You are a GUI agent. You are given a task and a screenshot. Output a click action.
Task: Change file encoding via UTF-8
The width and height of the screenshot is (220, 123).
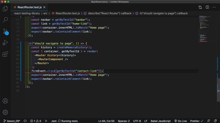137,121
